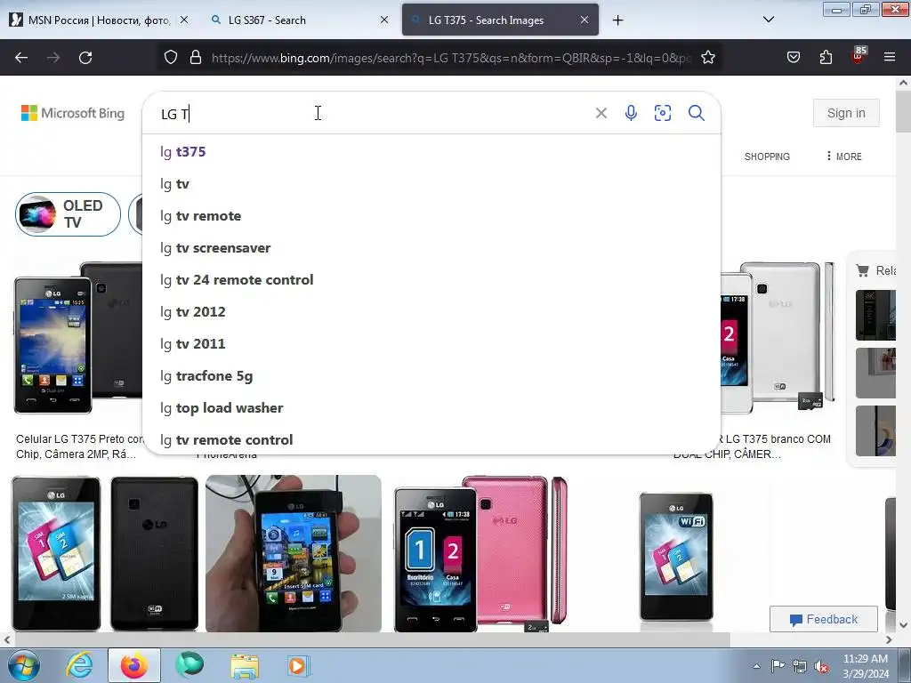Launch the media player from taskbar

coord(299,665)
